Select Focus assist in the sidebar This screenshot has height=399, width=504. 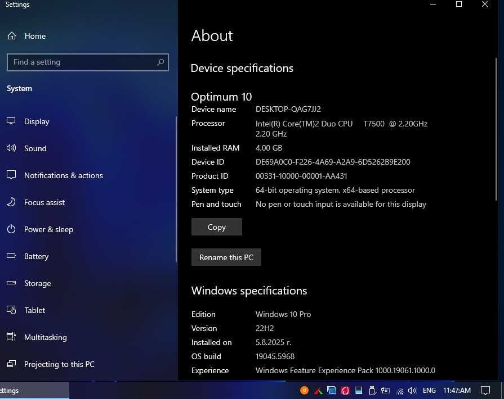pyautogui.click(x=44, y=202)
